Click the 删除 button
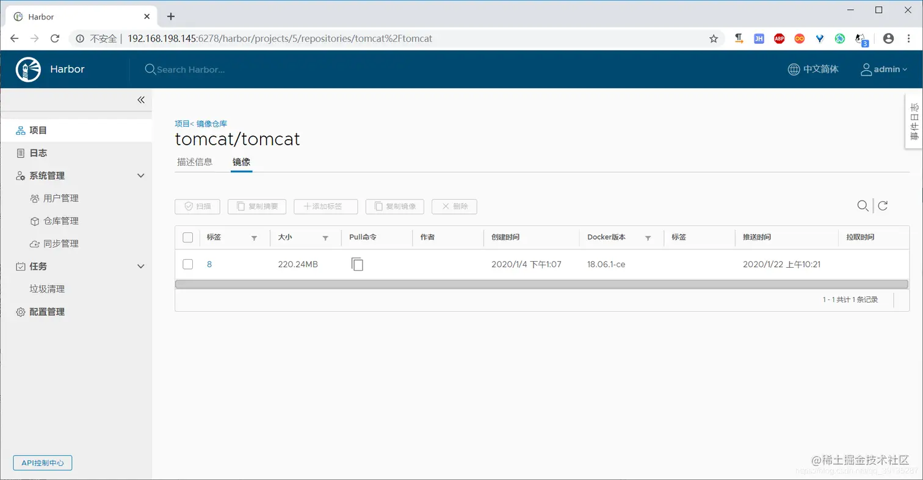This screenshot has height=480, width=923. click(x=454, y=206)
